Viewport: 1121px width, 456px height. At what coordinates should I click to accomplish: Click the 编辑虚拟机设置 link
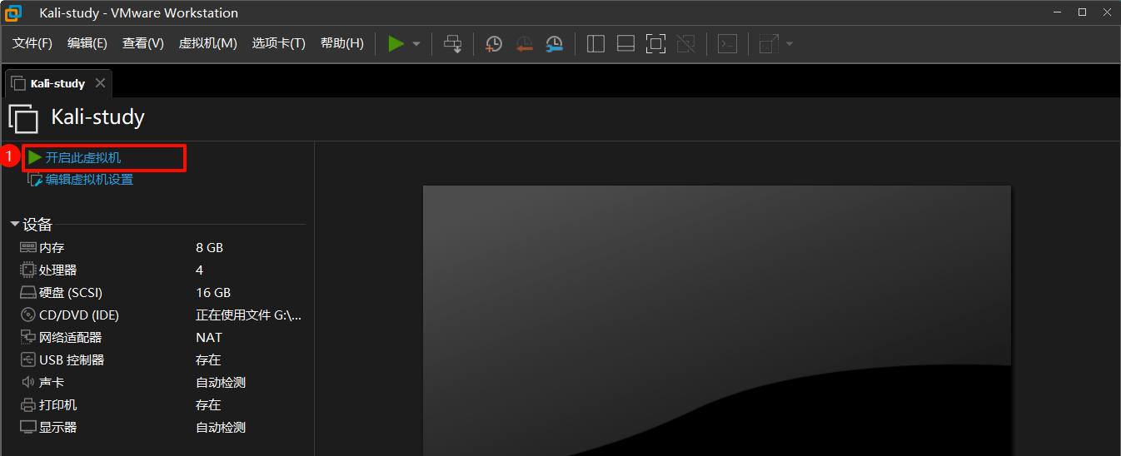(x=88, y=179)
